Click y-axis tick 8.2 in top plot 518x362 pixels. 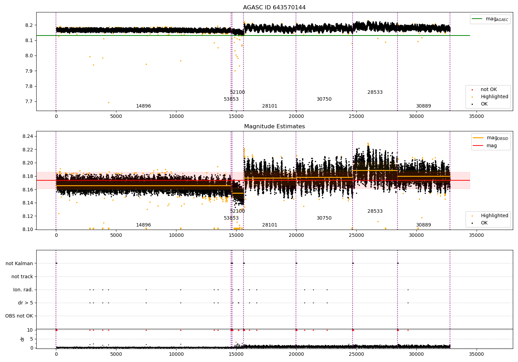click(29, 25)
